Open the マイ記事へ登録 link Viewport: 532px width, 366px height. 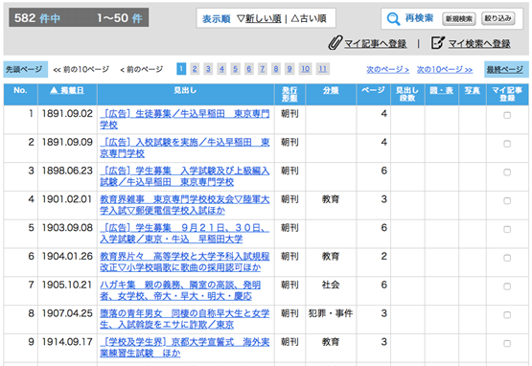[x=375, y=43]
